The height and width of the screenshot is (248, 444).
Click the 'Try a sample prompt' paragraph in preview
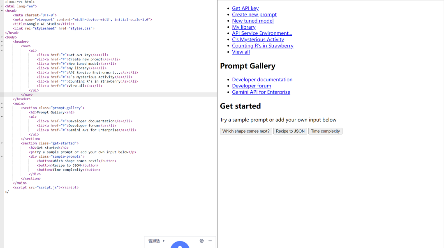[x=278, y=120]
